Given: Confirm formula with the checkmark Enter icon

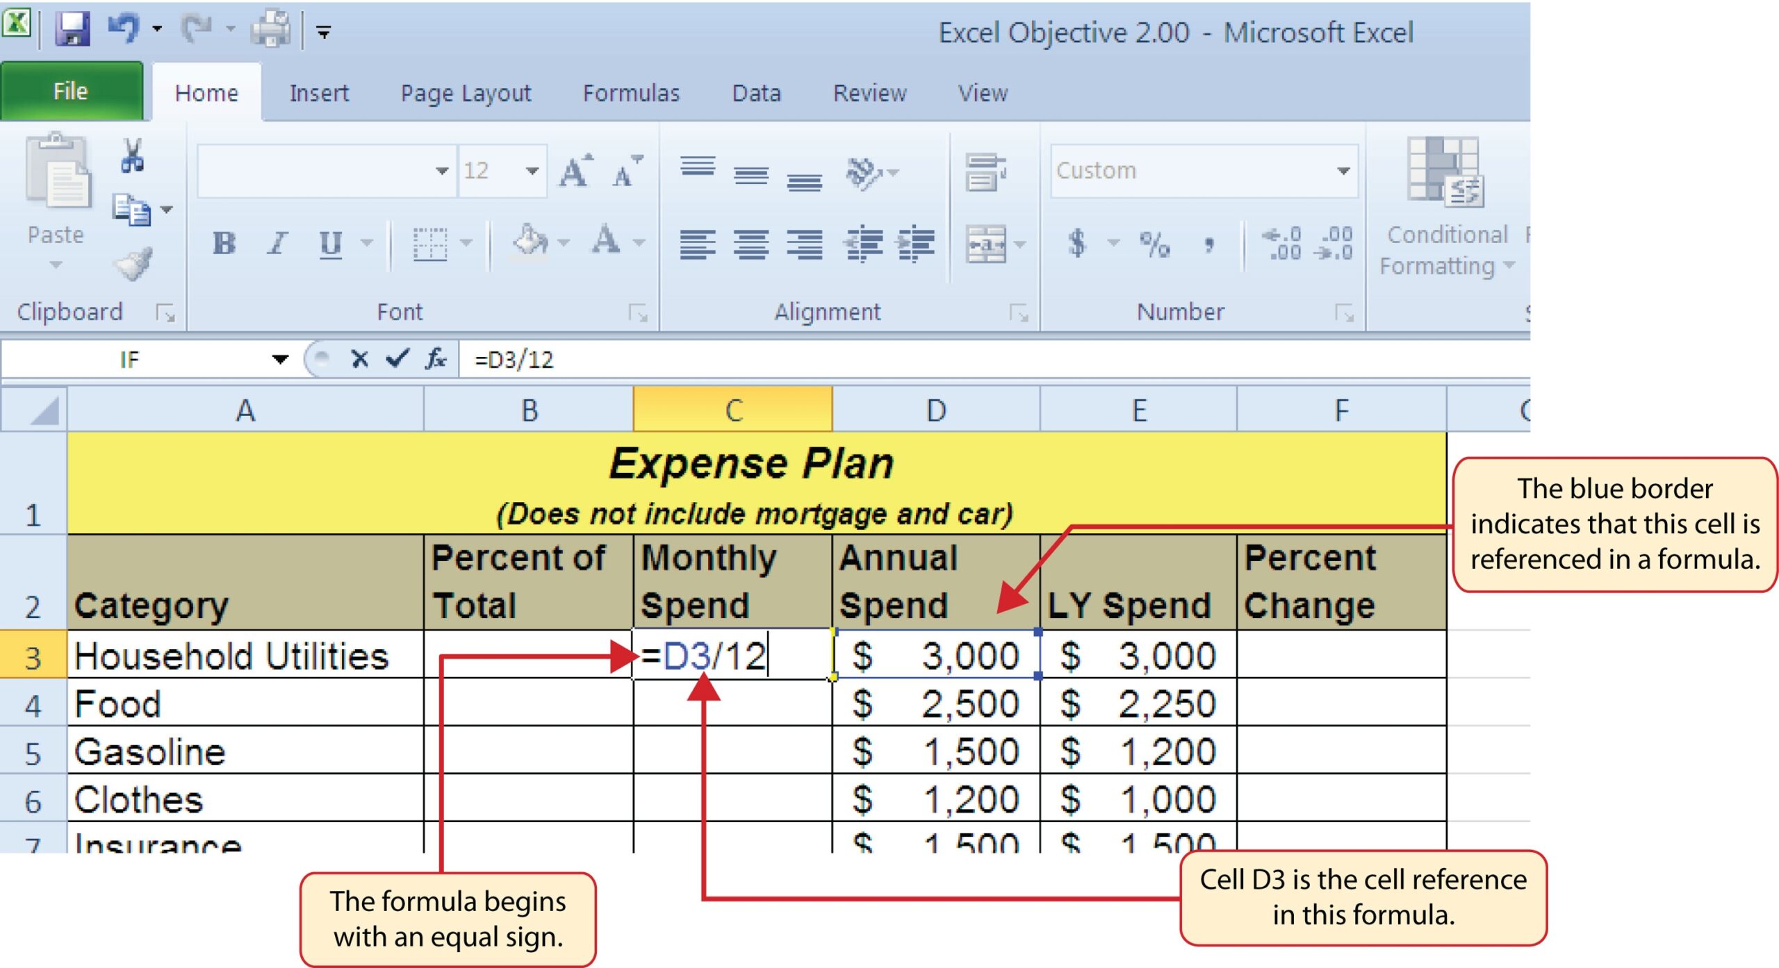Looking at the screenshot, I should coord(397,359).
